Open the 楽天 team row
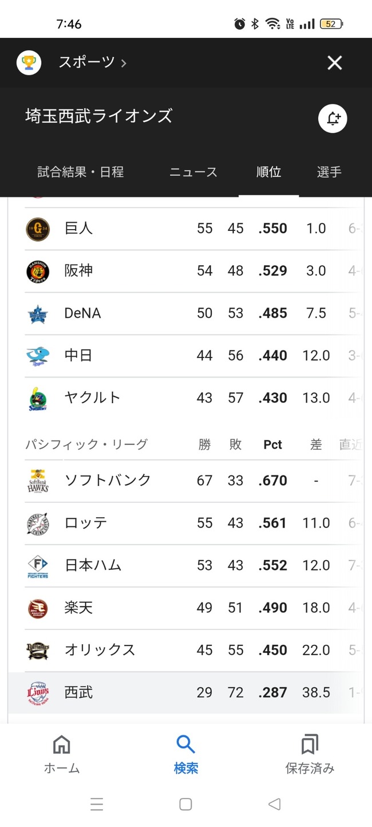 click(x=186, y=608)
